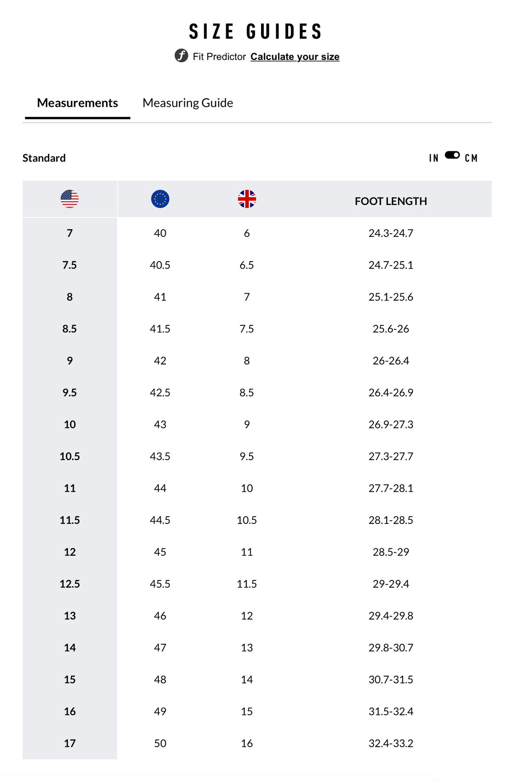This screenshot has height=782, width=513.
Task: Select US size 17 row label
Action: [x=70, y=743]
